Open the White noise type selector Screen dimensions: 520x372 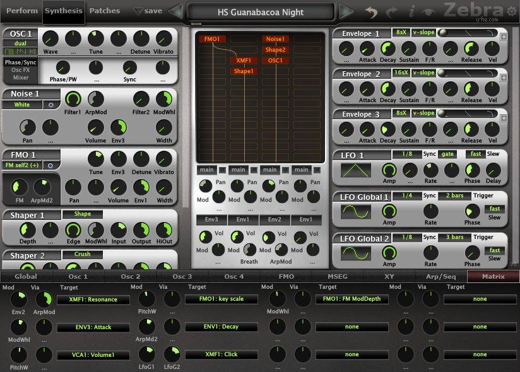pos(22,105)
